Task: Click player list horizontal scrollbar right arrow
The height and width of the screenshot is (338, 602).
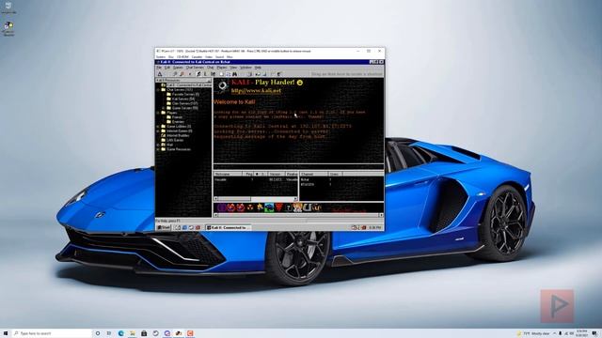Action: [x=295, y=199]
